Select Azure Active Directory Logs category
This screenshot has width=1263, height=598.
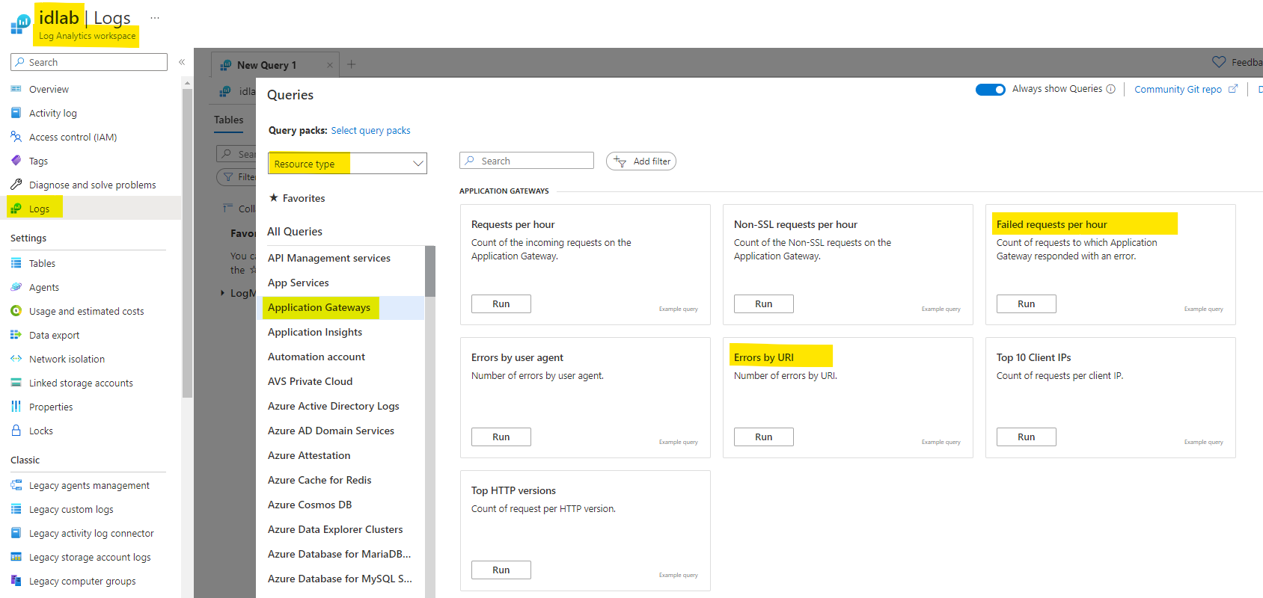point(334,406)
